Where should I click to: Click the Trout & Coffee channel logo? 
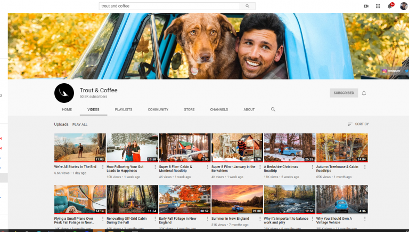(x=64, y=93)
